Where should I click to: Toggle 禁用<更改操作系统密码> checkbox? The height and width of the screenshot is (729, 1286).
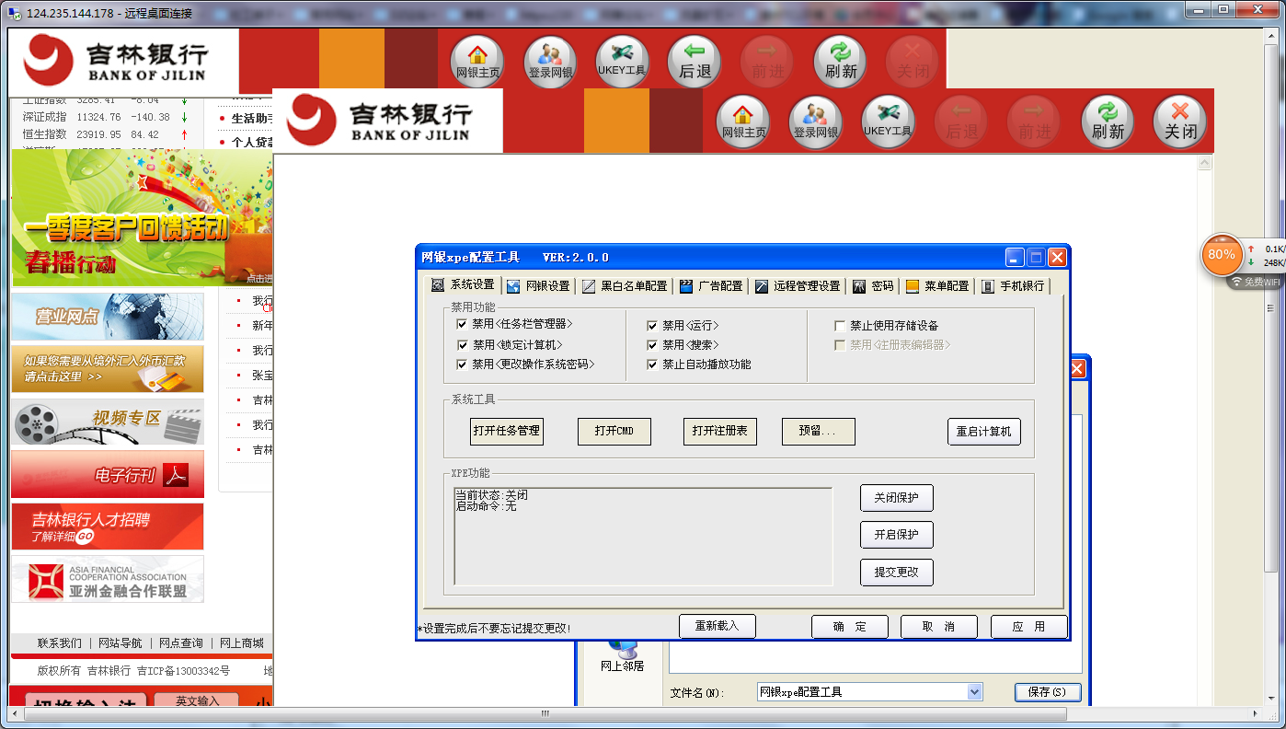[x=462, y=364]
